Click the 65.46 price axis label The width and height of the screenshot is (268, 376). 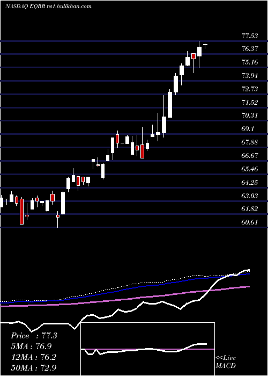click(250, 169)
